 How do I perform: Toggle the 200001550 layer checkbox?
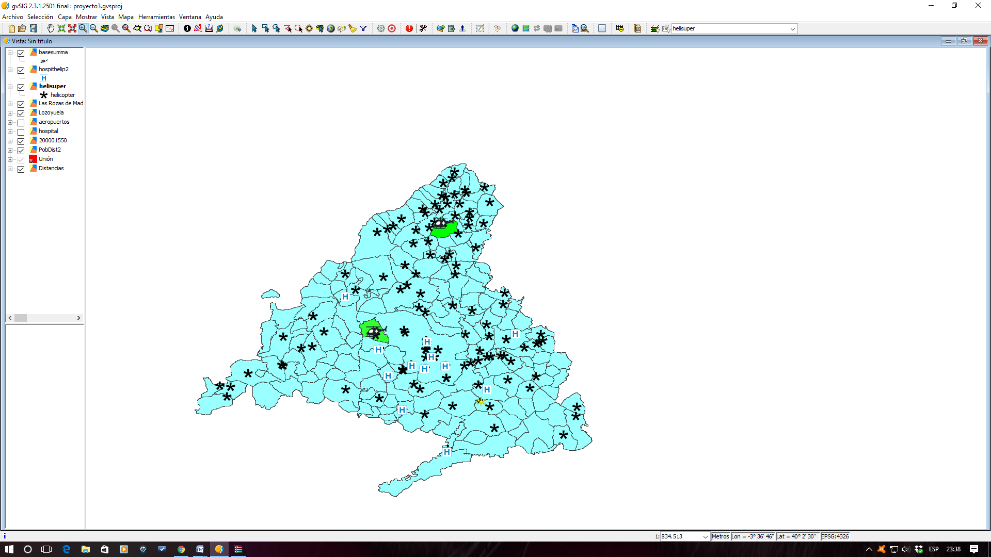pos(21,141)
